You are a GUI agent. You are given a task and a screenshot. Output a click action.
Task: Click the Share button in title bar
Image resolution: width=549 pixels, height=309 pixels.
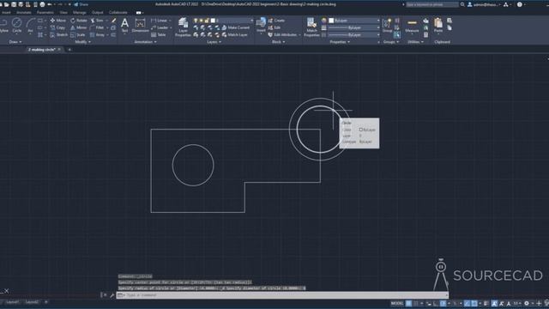click(x=81, y=4)
